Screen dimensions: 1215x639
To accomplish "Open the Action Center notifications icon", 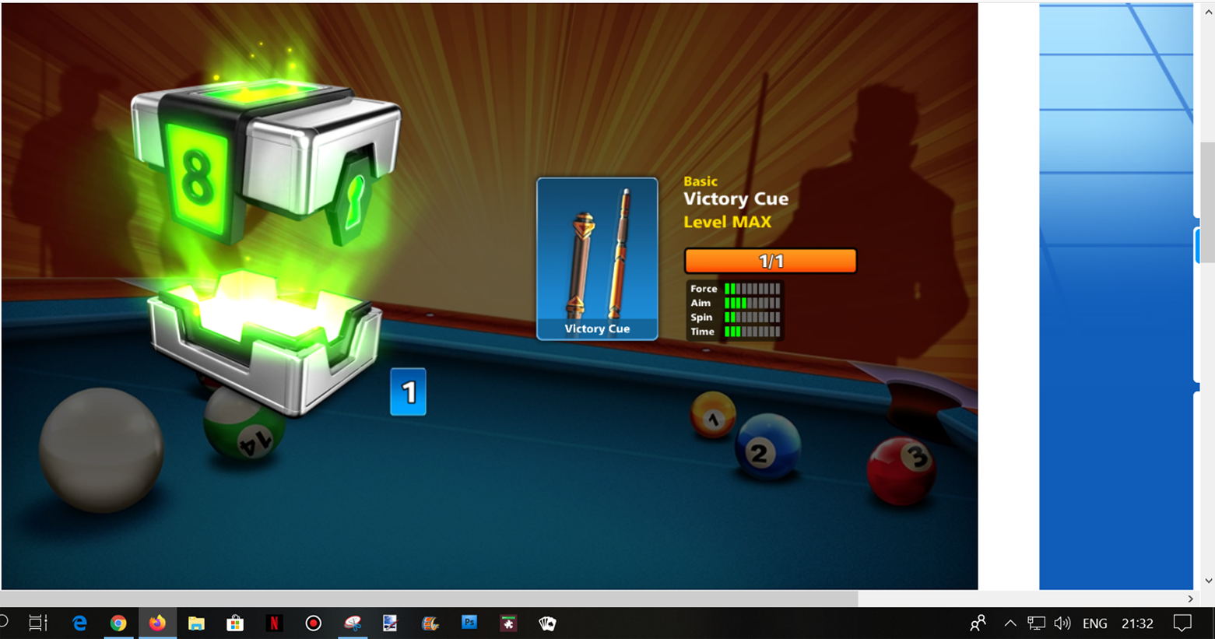I will (1182, 623).
